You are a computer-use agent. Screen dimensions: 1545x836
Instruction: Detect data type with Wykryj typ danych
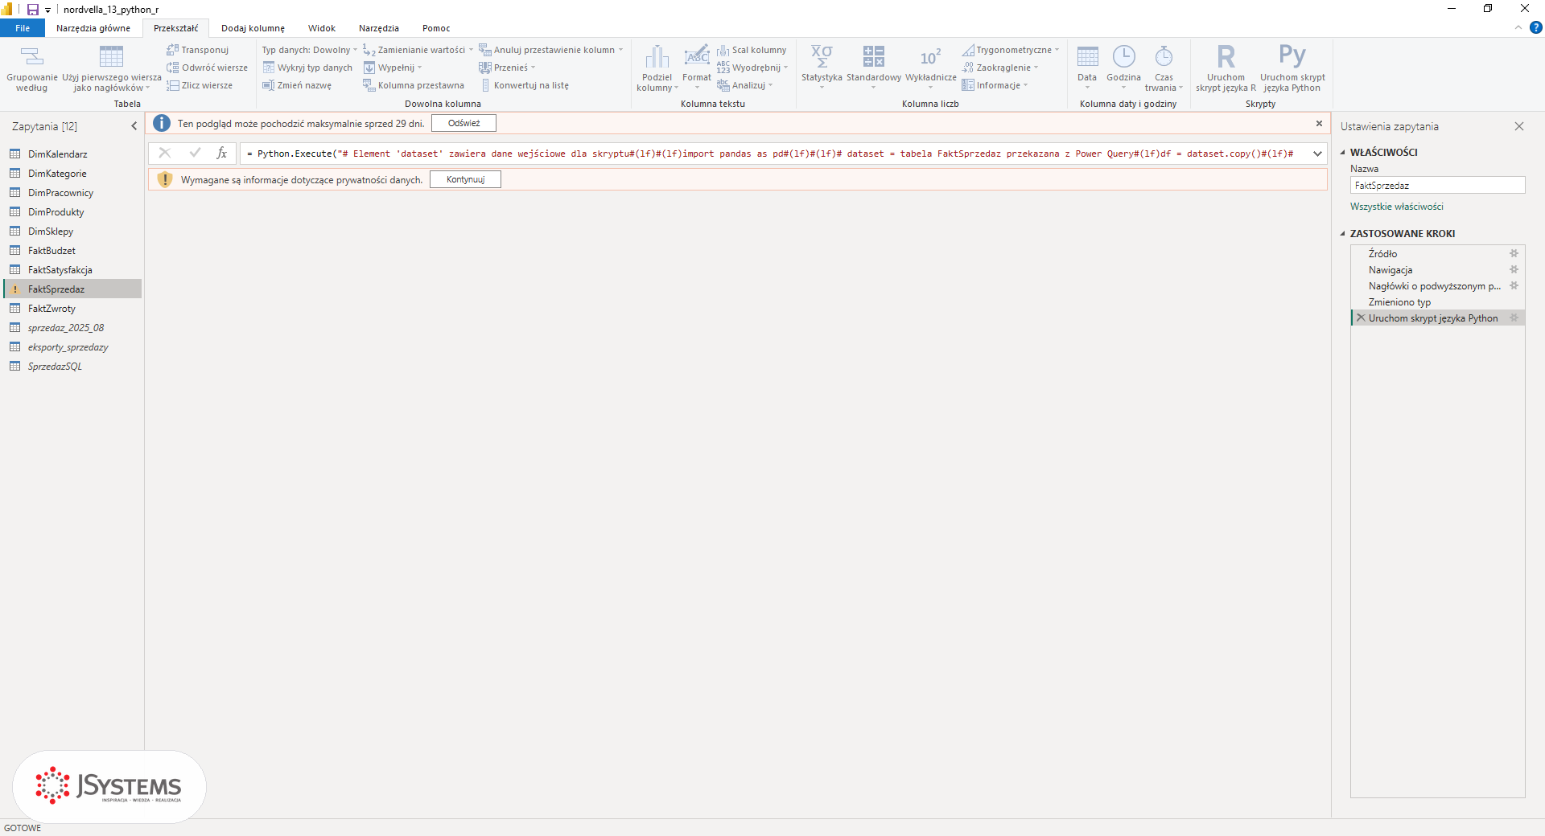[307, 68]
